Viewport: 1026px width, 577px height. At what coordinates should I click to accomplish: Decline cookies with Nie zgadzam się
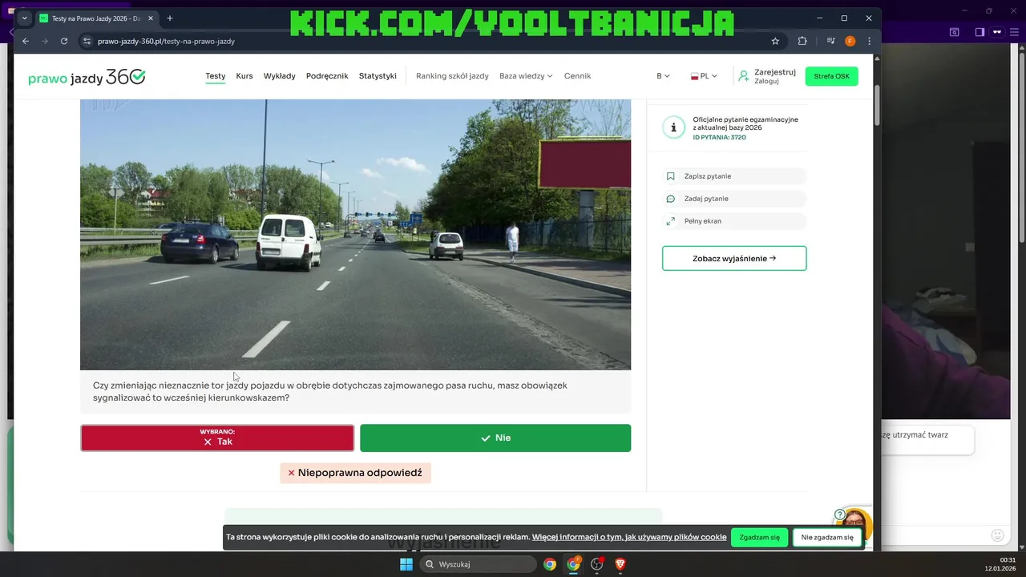[827, 538]
